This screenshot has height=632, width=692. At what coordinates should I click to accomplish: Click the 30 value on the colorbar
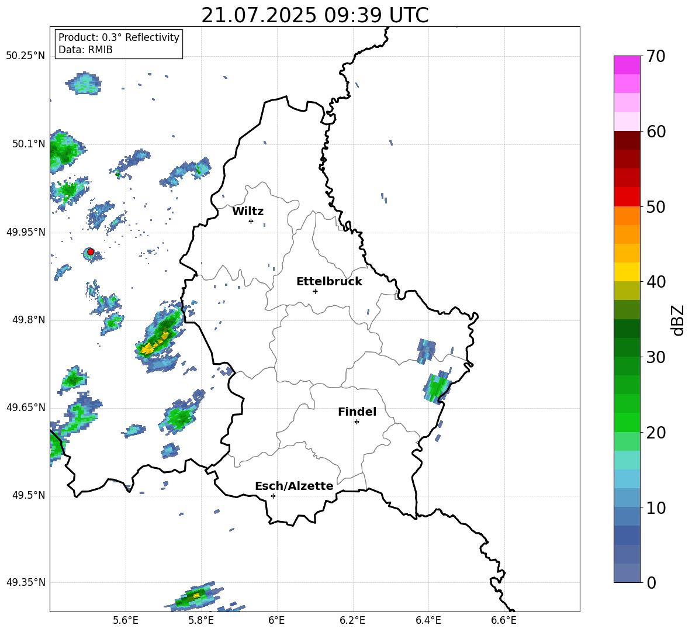pos(655,357)
